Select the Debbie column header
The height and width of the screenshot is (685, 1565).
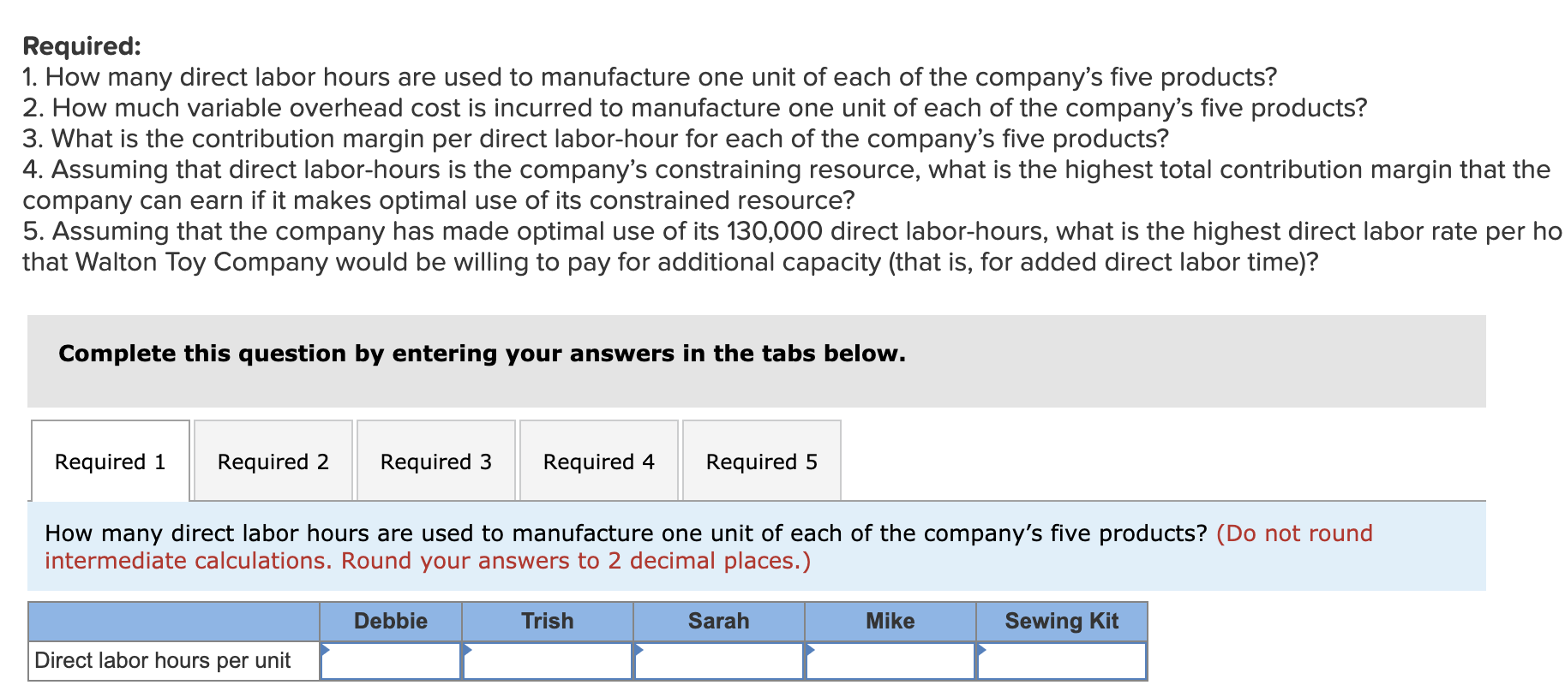pos(390,621)
